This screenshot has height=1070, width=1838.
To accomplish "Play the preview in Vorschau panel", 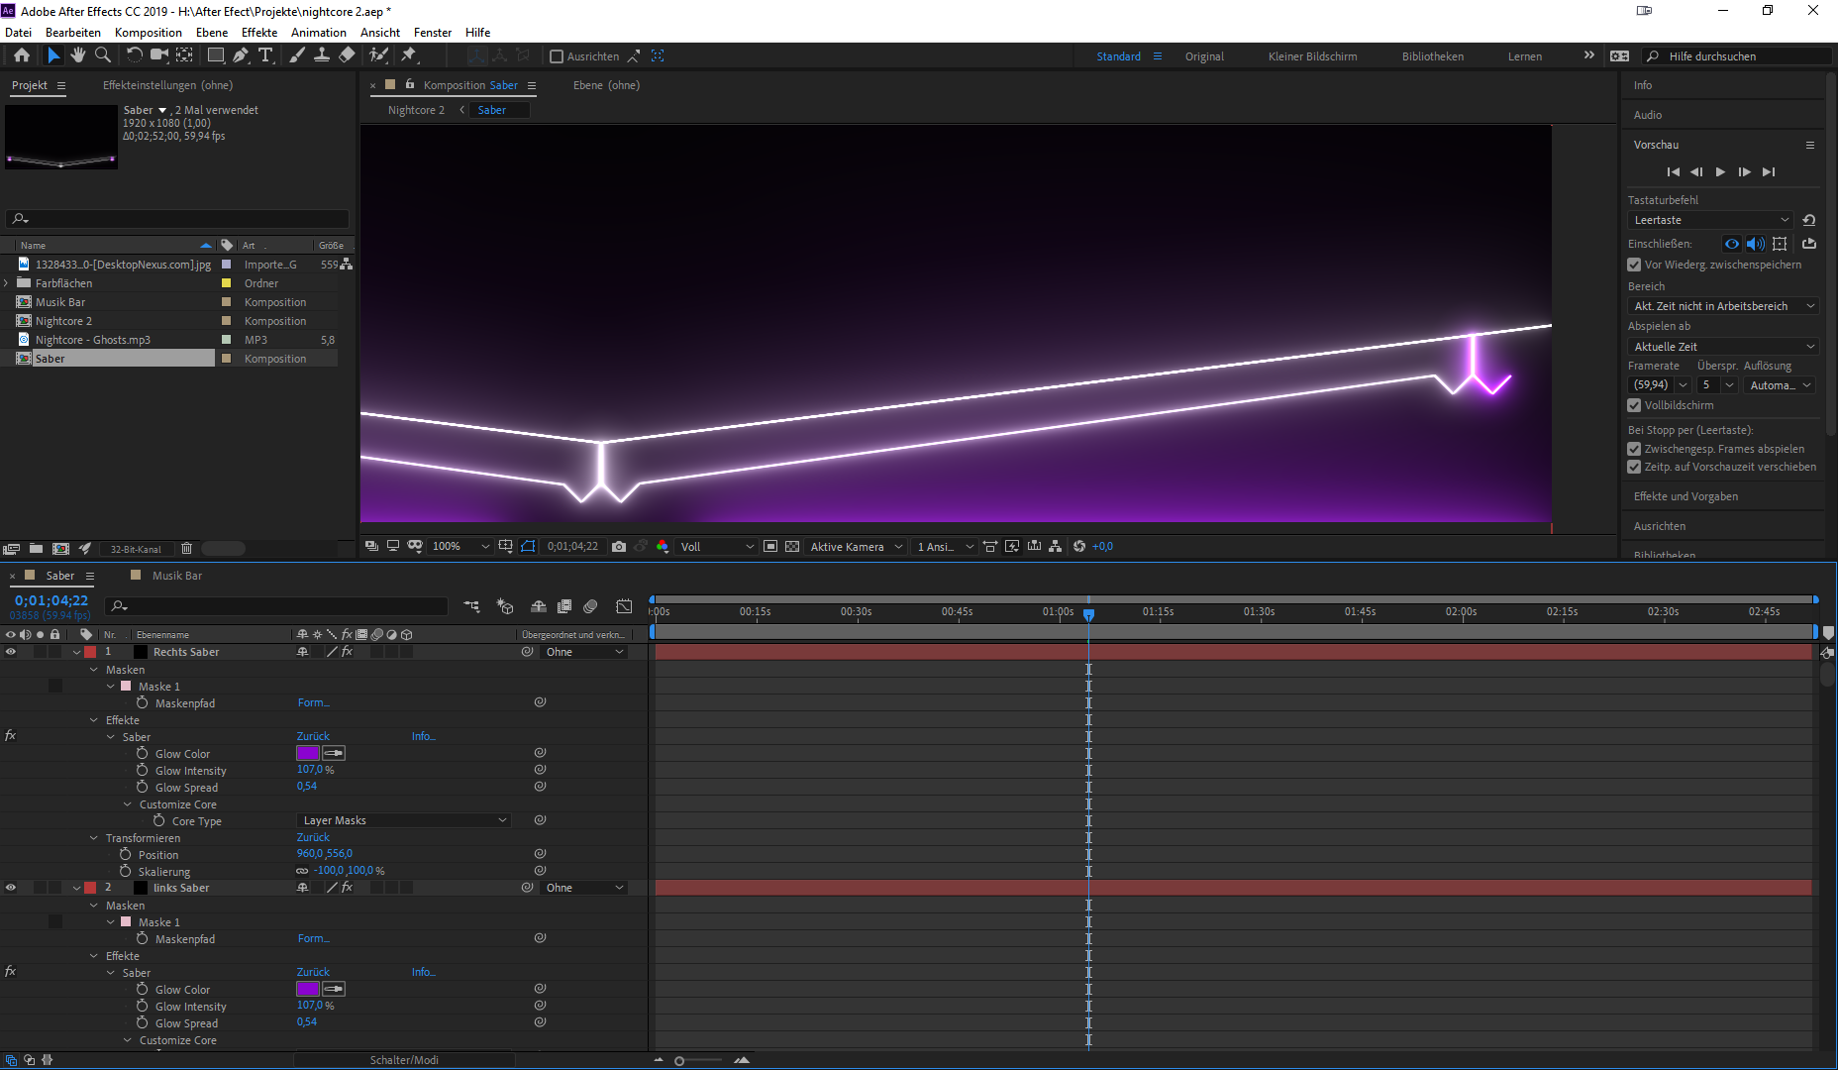I will click(x=1720, y=172).
